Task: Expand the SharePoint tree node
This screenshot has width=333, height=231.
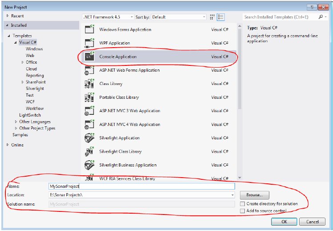Action: (x=23, y=82)
